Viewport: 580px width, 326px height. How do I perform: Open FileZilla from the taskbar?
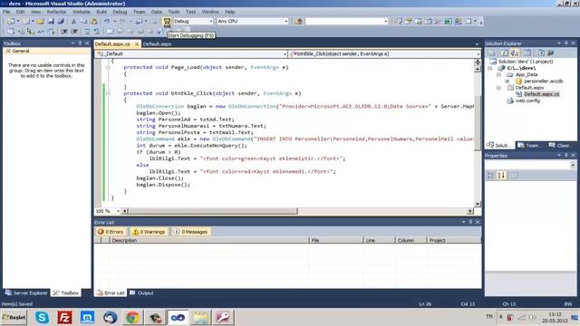[64, 318]
